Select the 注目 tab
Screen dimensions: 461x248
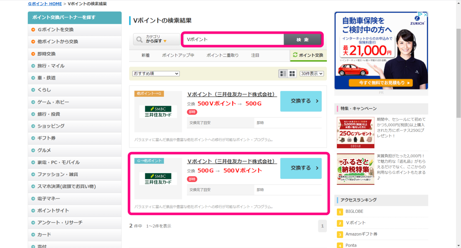255,55
